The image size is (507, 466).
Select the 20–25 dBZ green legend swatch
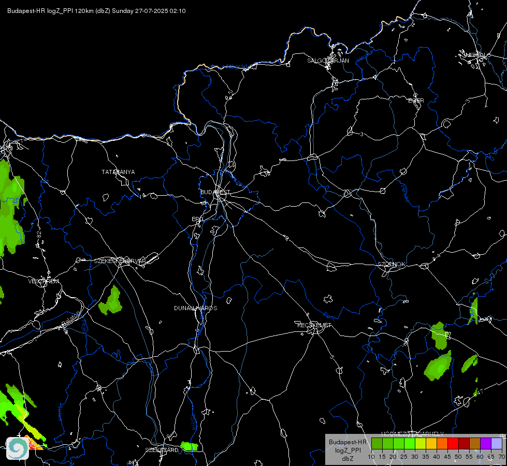399,443
